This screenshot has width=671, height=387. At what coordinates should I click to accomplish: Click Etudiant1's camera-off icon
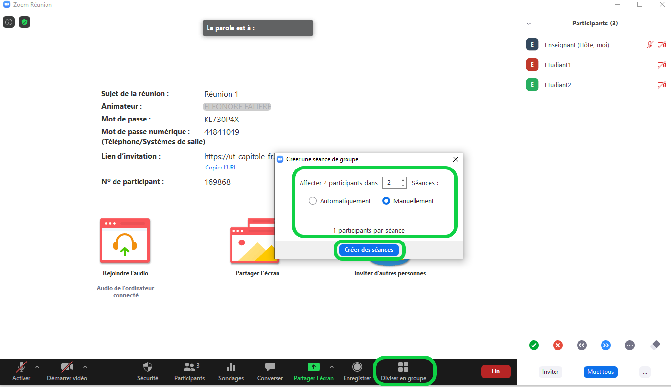[662, 65]
